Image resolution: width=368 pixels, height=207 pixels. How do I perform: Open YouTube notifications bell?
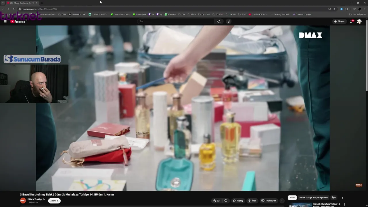(x=351, y=21)
